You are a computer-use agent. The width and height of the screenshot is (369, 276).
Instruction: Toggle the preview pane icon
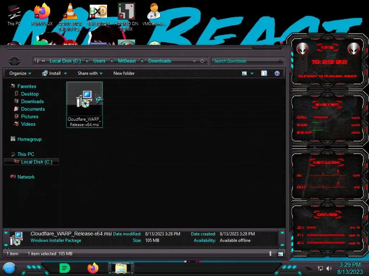click(x=264, y=73)
